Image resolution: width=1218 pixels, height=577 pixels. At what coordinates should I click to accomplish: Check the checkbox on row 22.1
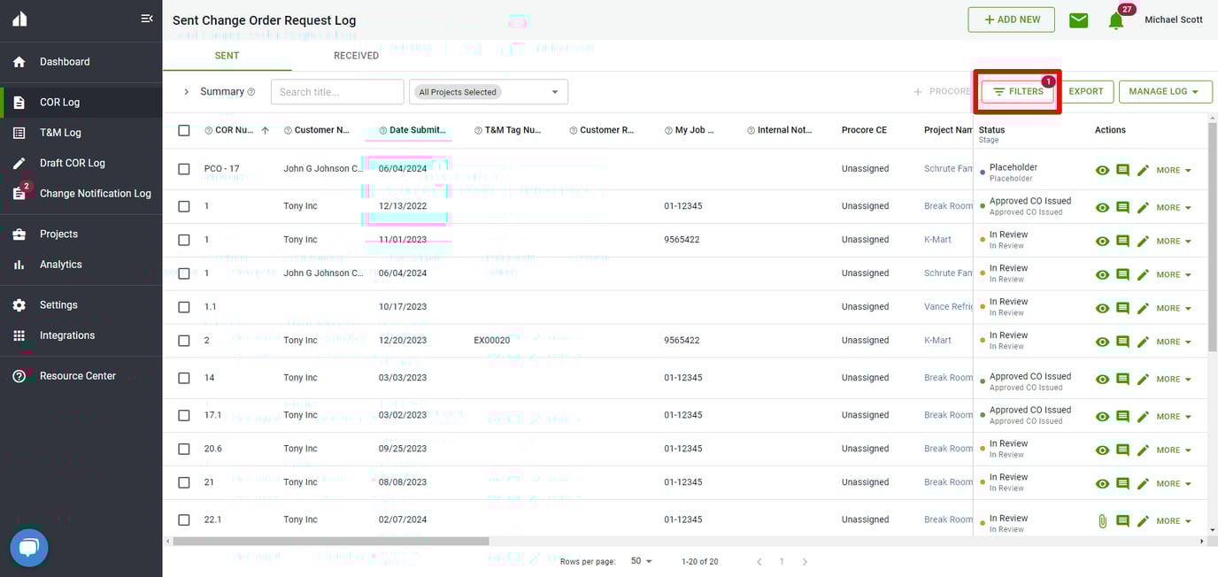(x=183, y=520)
